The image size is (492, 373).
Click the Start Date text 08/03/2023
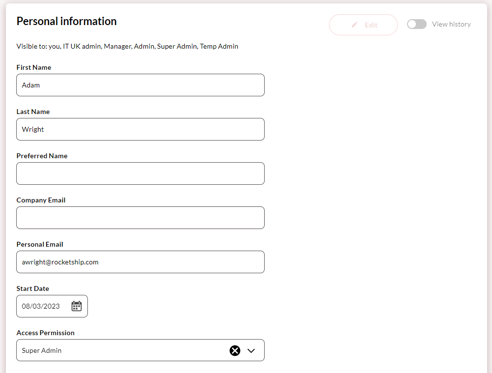point(41,306)
